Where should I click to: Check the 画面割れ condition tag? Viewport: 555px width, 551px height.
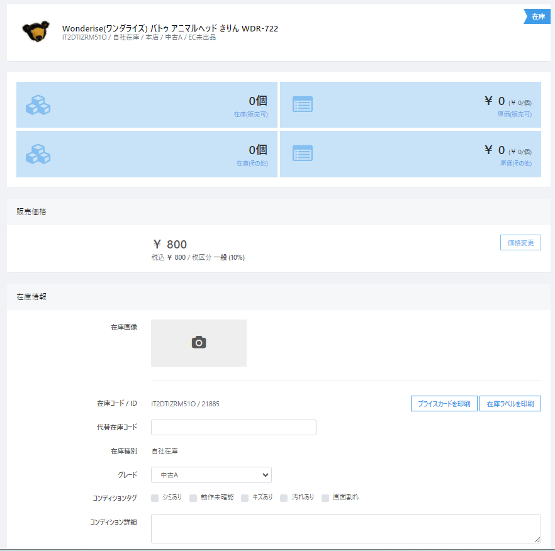[325, 498]
